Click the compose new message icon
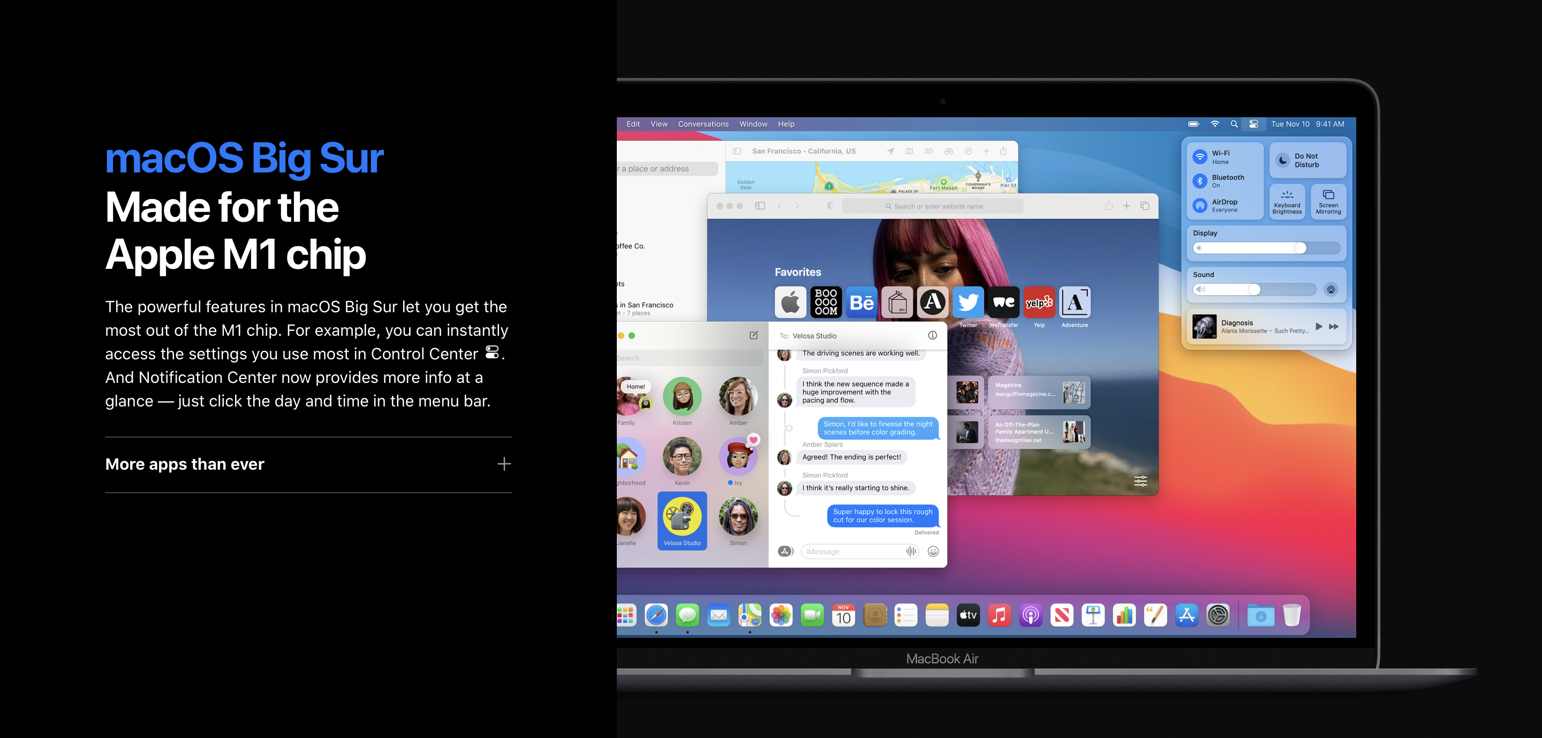This screenshot has width=1542, height=738. pyautogui.click(x=754, y=335)
